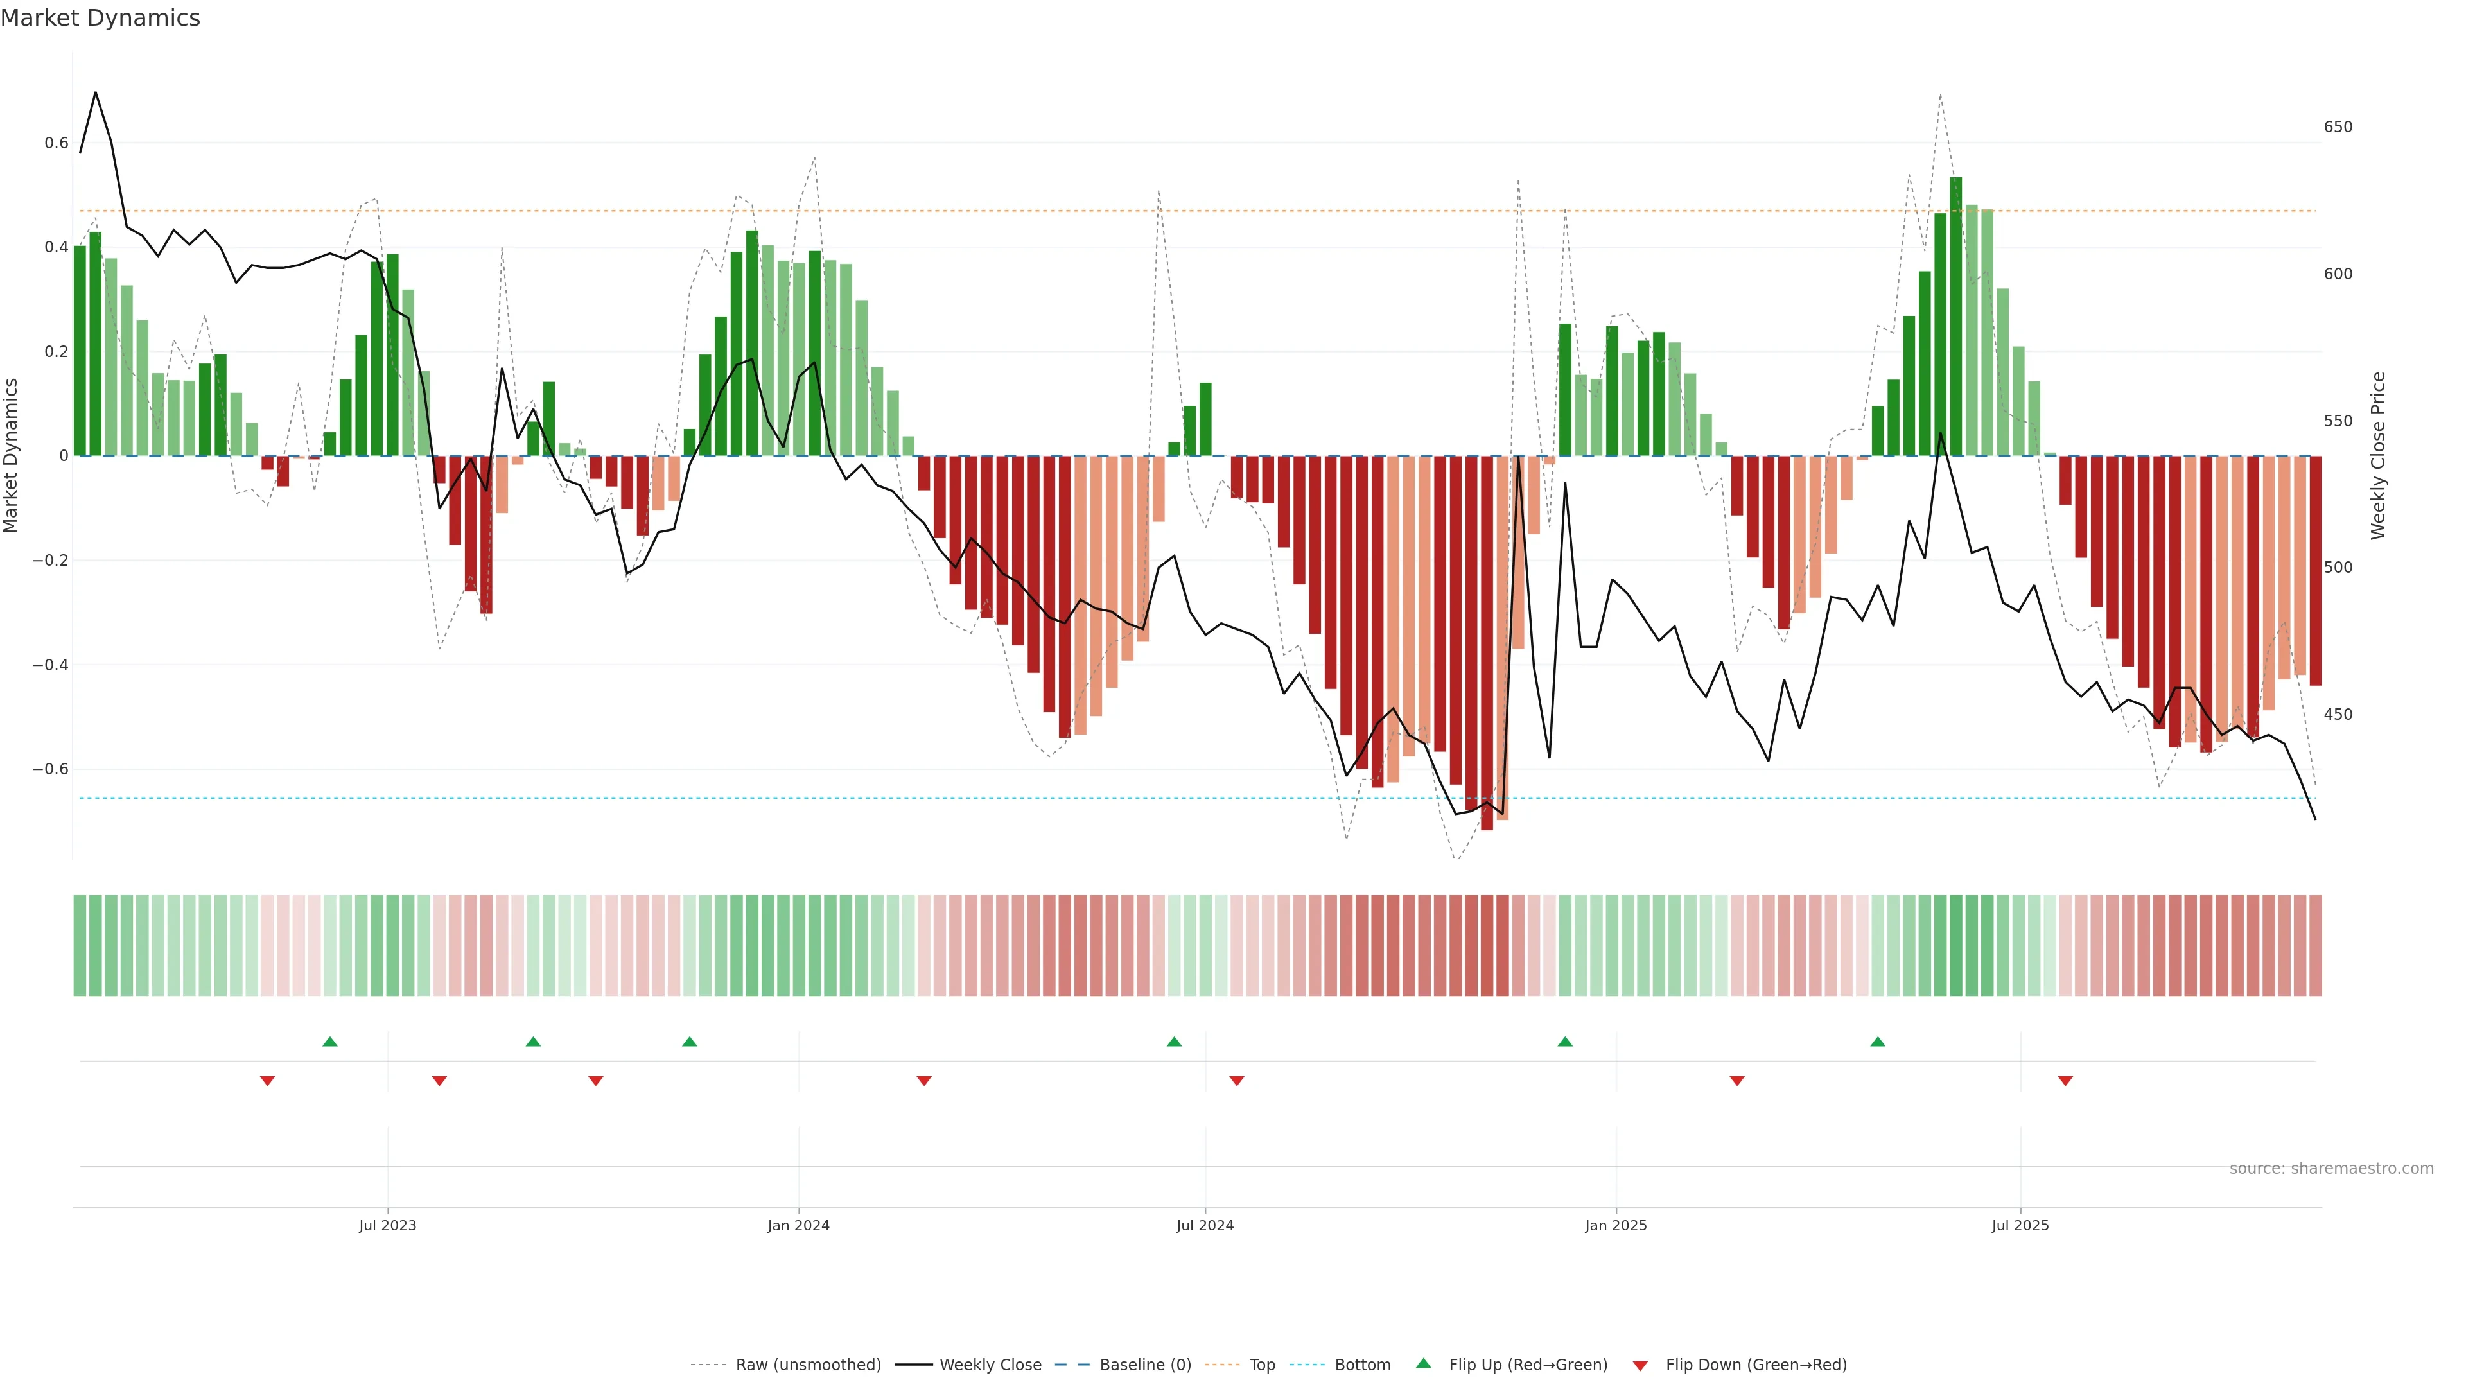
Task: Click the first green flip-up marker before Jul 2023
Action: (x=330, y=1042)
